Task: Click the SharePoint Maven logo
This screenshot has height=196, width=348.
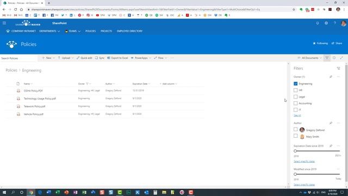Action: coord(28,23)
